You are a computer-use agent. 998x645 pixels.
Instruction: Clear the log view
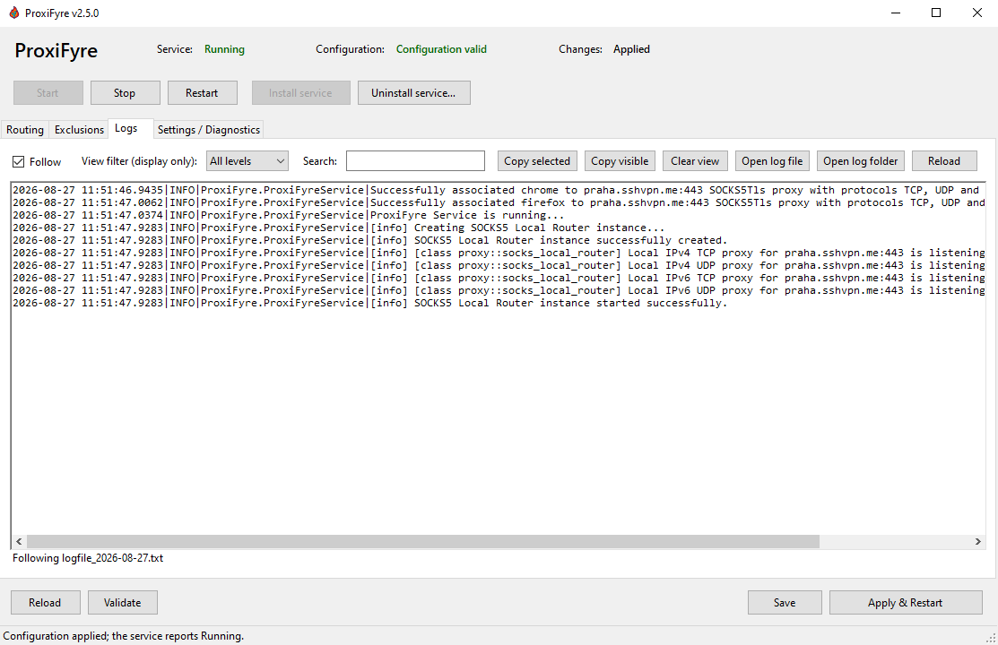[x=694, y=161]
